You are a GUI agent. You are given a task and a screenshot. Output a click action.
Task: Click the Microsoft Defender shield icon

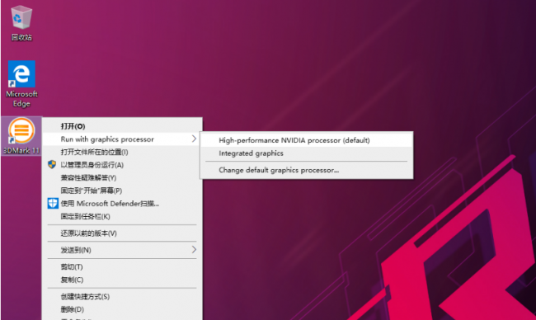53,203
